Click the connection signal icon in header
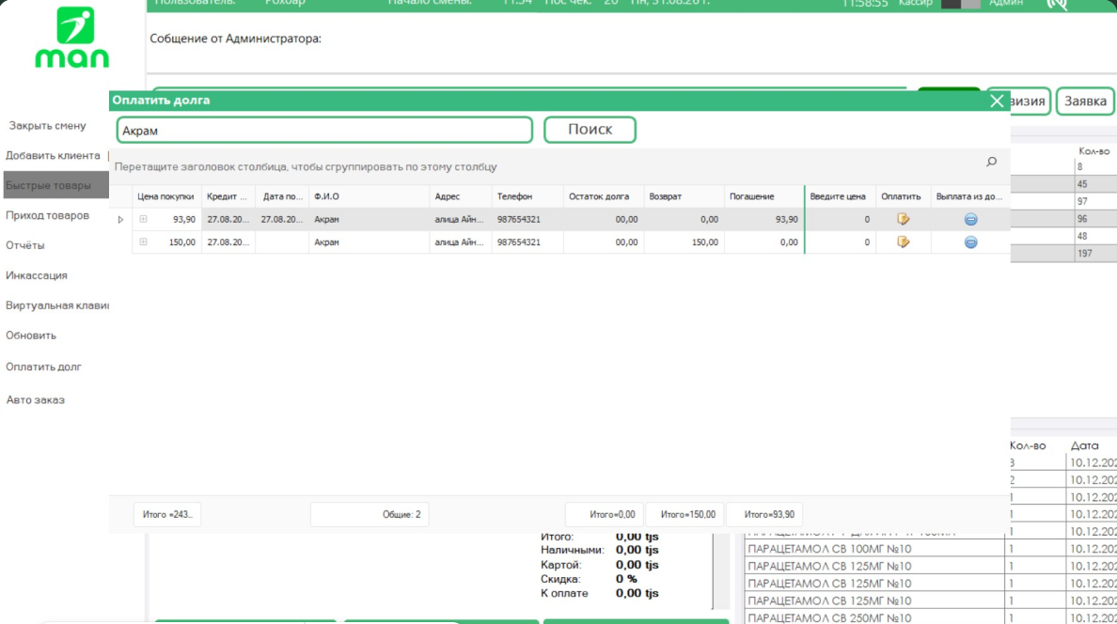This screenshot has width=1117, height=624. pyautogui.click(x=1057, y=4)
